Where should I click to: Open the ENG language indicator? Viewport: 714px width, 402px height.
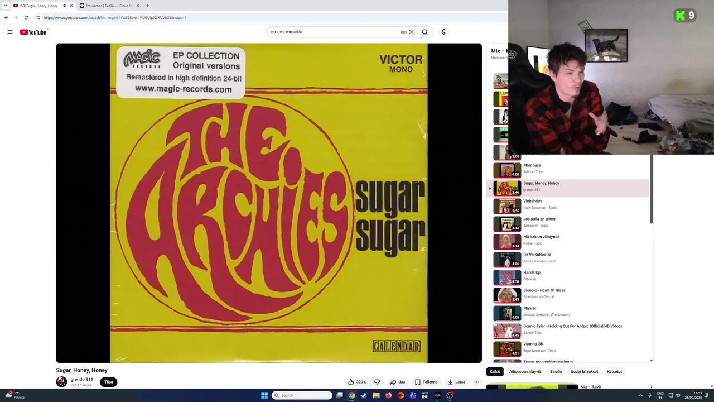[660, 395]
